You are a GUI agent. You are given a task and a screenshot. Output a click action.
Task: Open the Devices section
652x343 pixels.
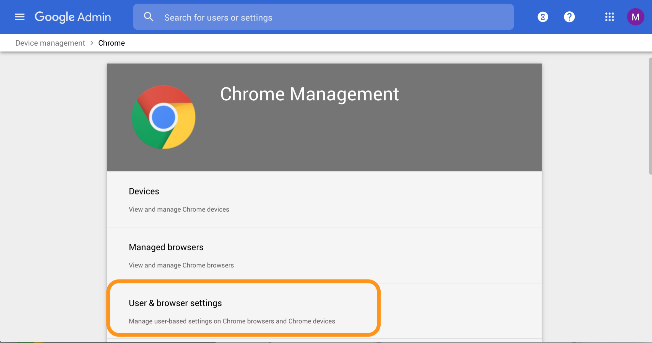tap(324, 199)
